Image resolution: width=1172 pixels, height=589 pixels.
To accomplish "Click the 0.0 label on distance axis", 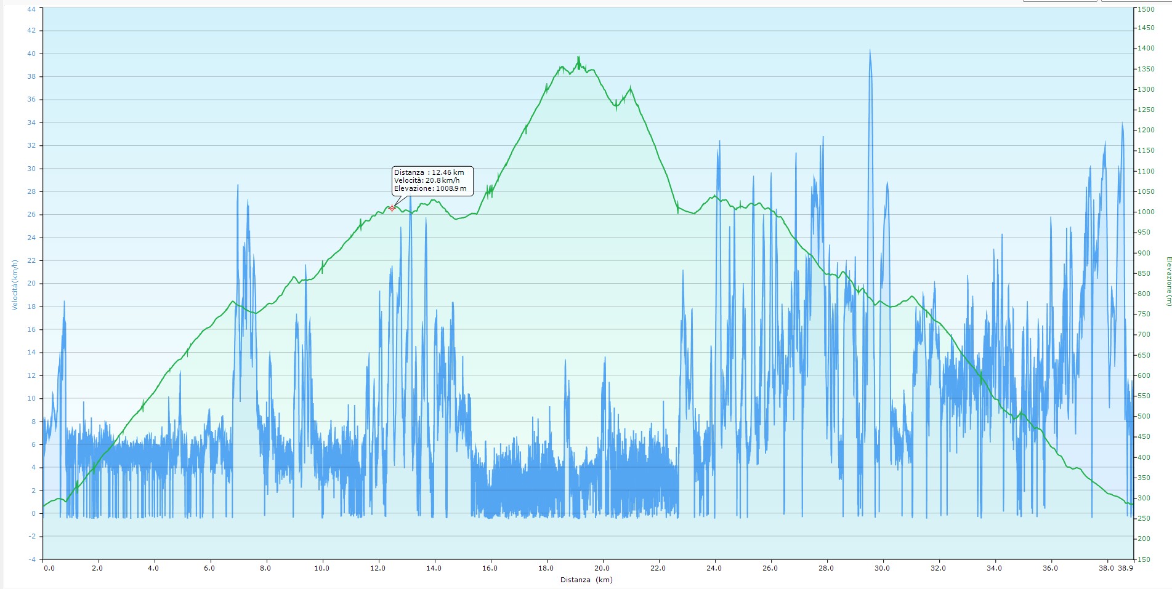I will click(x=49, y=568).
